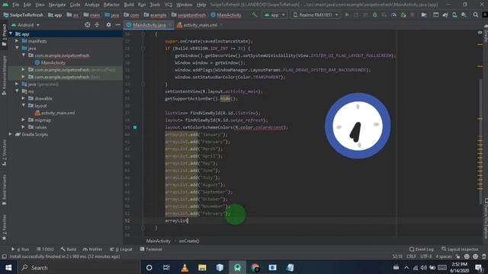
Task: Open the TODO tool window
Action: [x=46, y=249]
